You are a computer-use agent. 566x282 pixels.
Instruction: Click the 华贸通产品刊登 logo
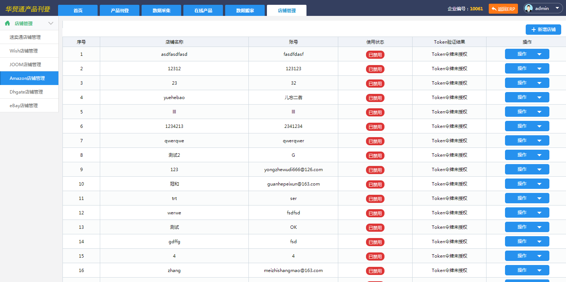pyautogui.click(x=28, y=9)
